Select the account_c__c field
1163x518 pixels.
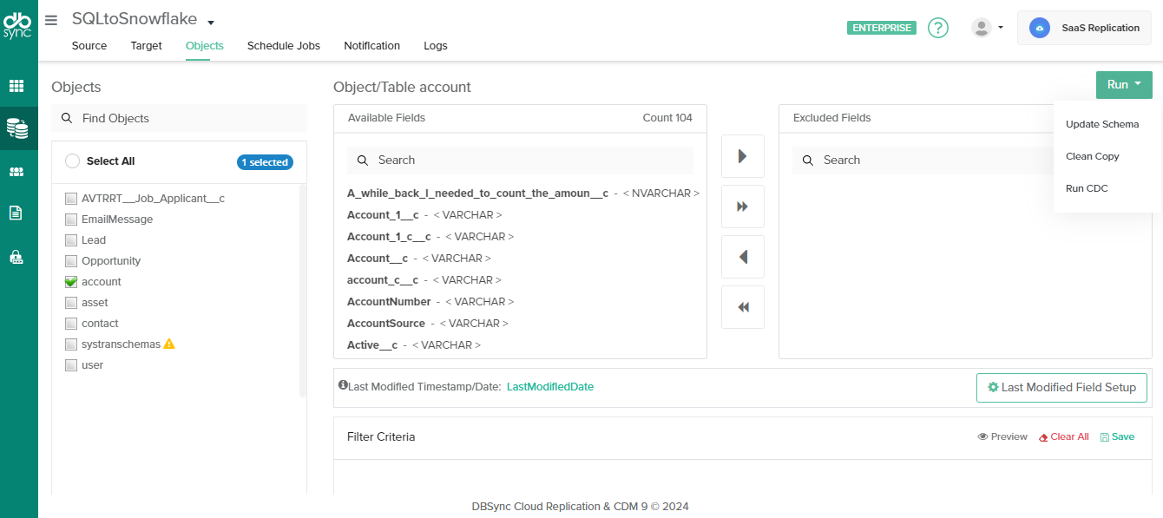(424, 280)
